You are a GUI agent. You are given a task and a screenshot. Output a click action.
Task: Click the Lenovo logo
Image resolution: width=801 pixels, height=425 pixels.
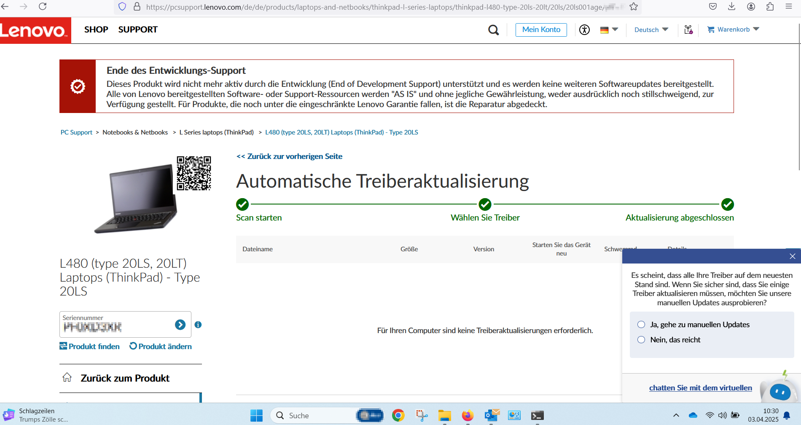coord(35,30)
